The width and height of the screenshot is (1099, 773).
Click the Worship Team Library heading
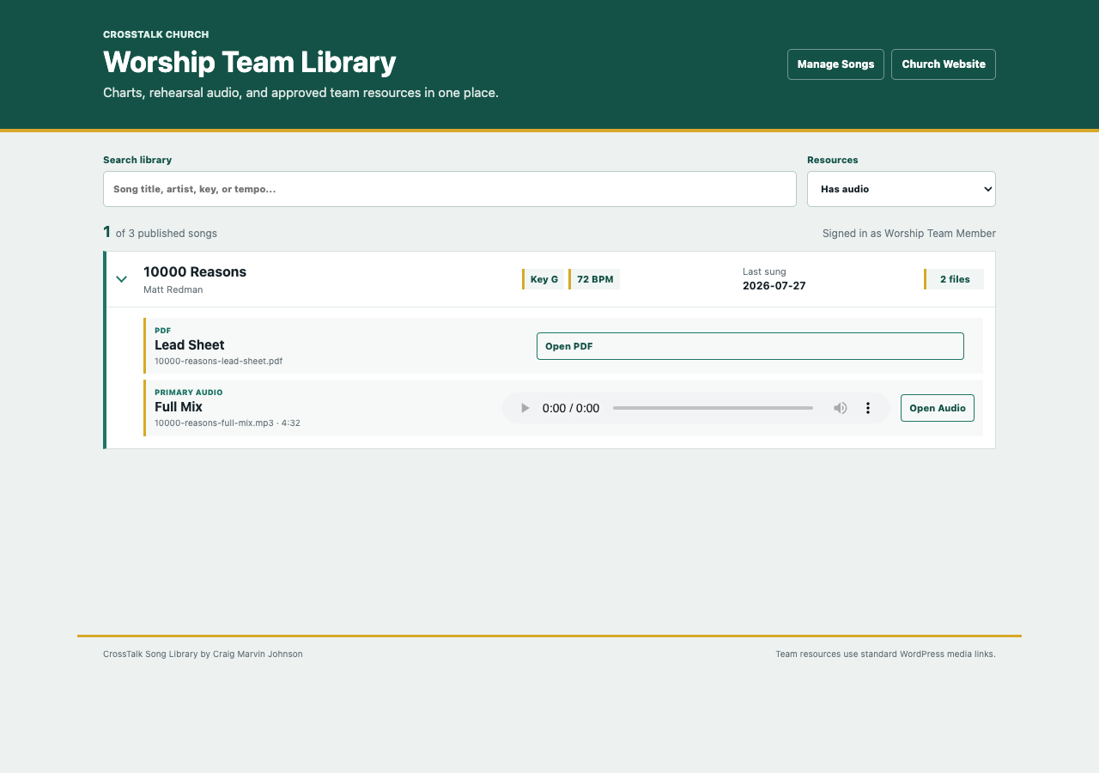pos(250,62)
